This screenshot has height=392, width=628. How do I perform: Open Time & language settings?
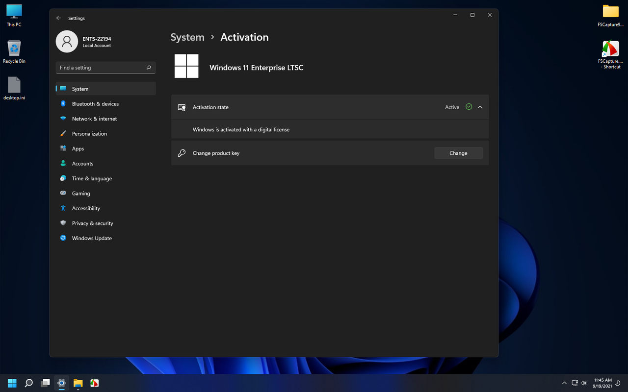click(x=106, y=178)
